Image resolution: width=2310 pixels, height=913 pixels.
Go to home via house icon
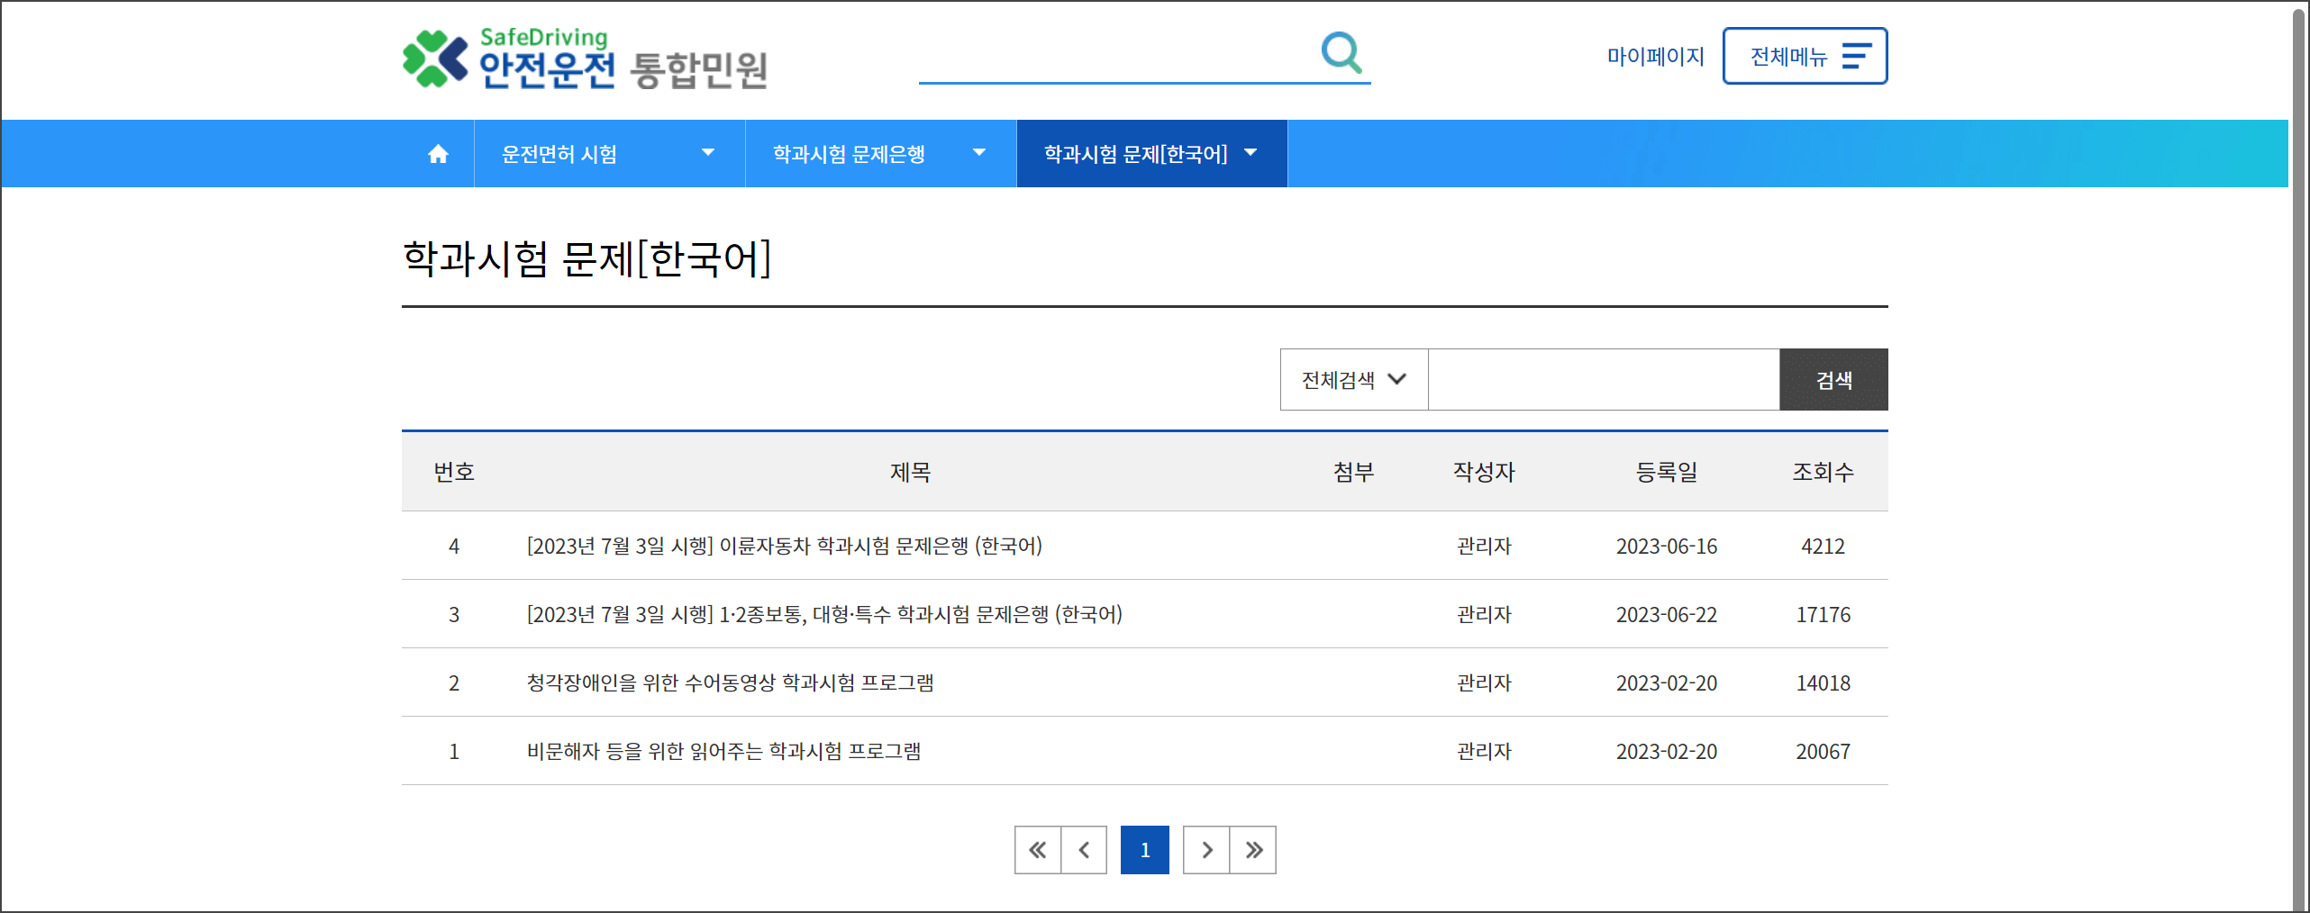coord(438,154)
